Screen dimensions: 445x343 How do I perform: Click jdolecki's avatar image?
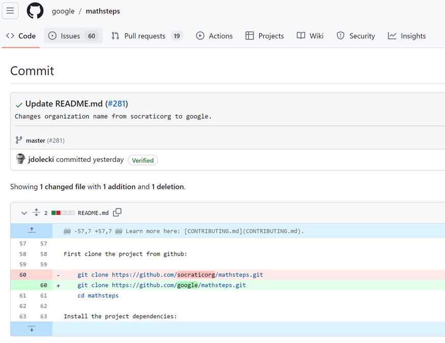click(20, 159)
